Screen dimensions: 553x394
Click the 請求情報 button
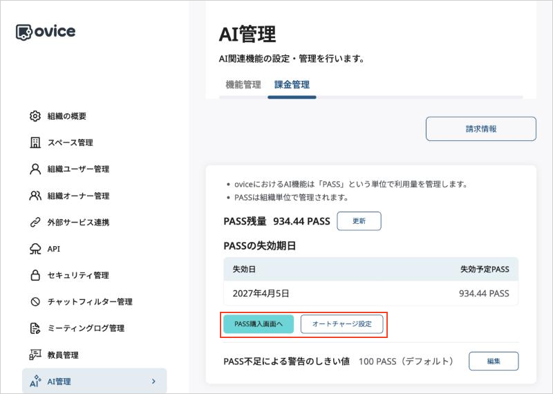(481, 129)
